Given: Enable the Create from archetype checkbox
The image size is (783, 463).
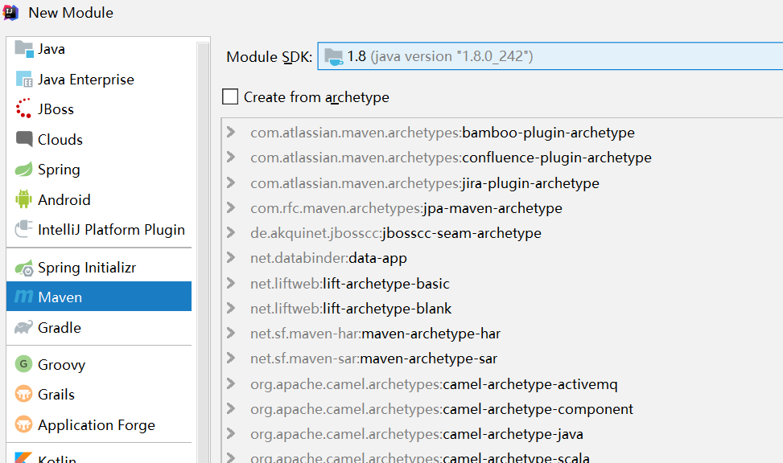Looking at the screenshot, I should [231, 97].
